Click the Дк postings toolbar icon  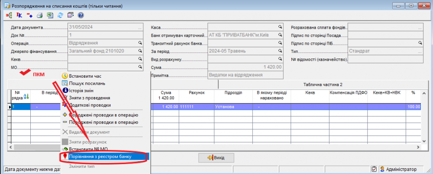click(x=19, y=15)
